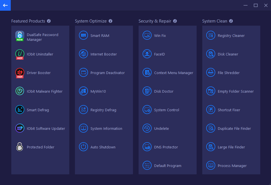Click the 'IObit Uninstaller' label
Viewport: 271px width, 185px height.
40,54
